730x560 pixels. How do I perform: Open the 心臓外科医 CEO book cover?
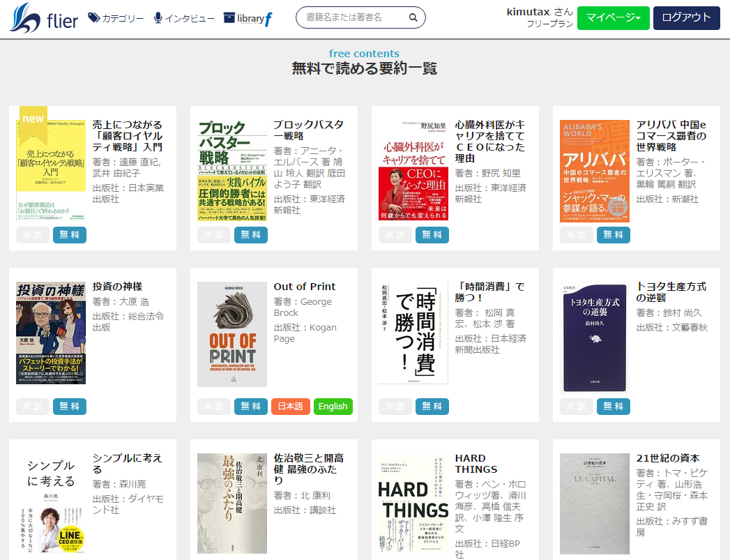413,170
